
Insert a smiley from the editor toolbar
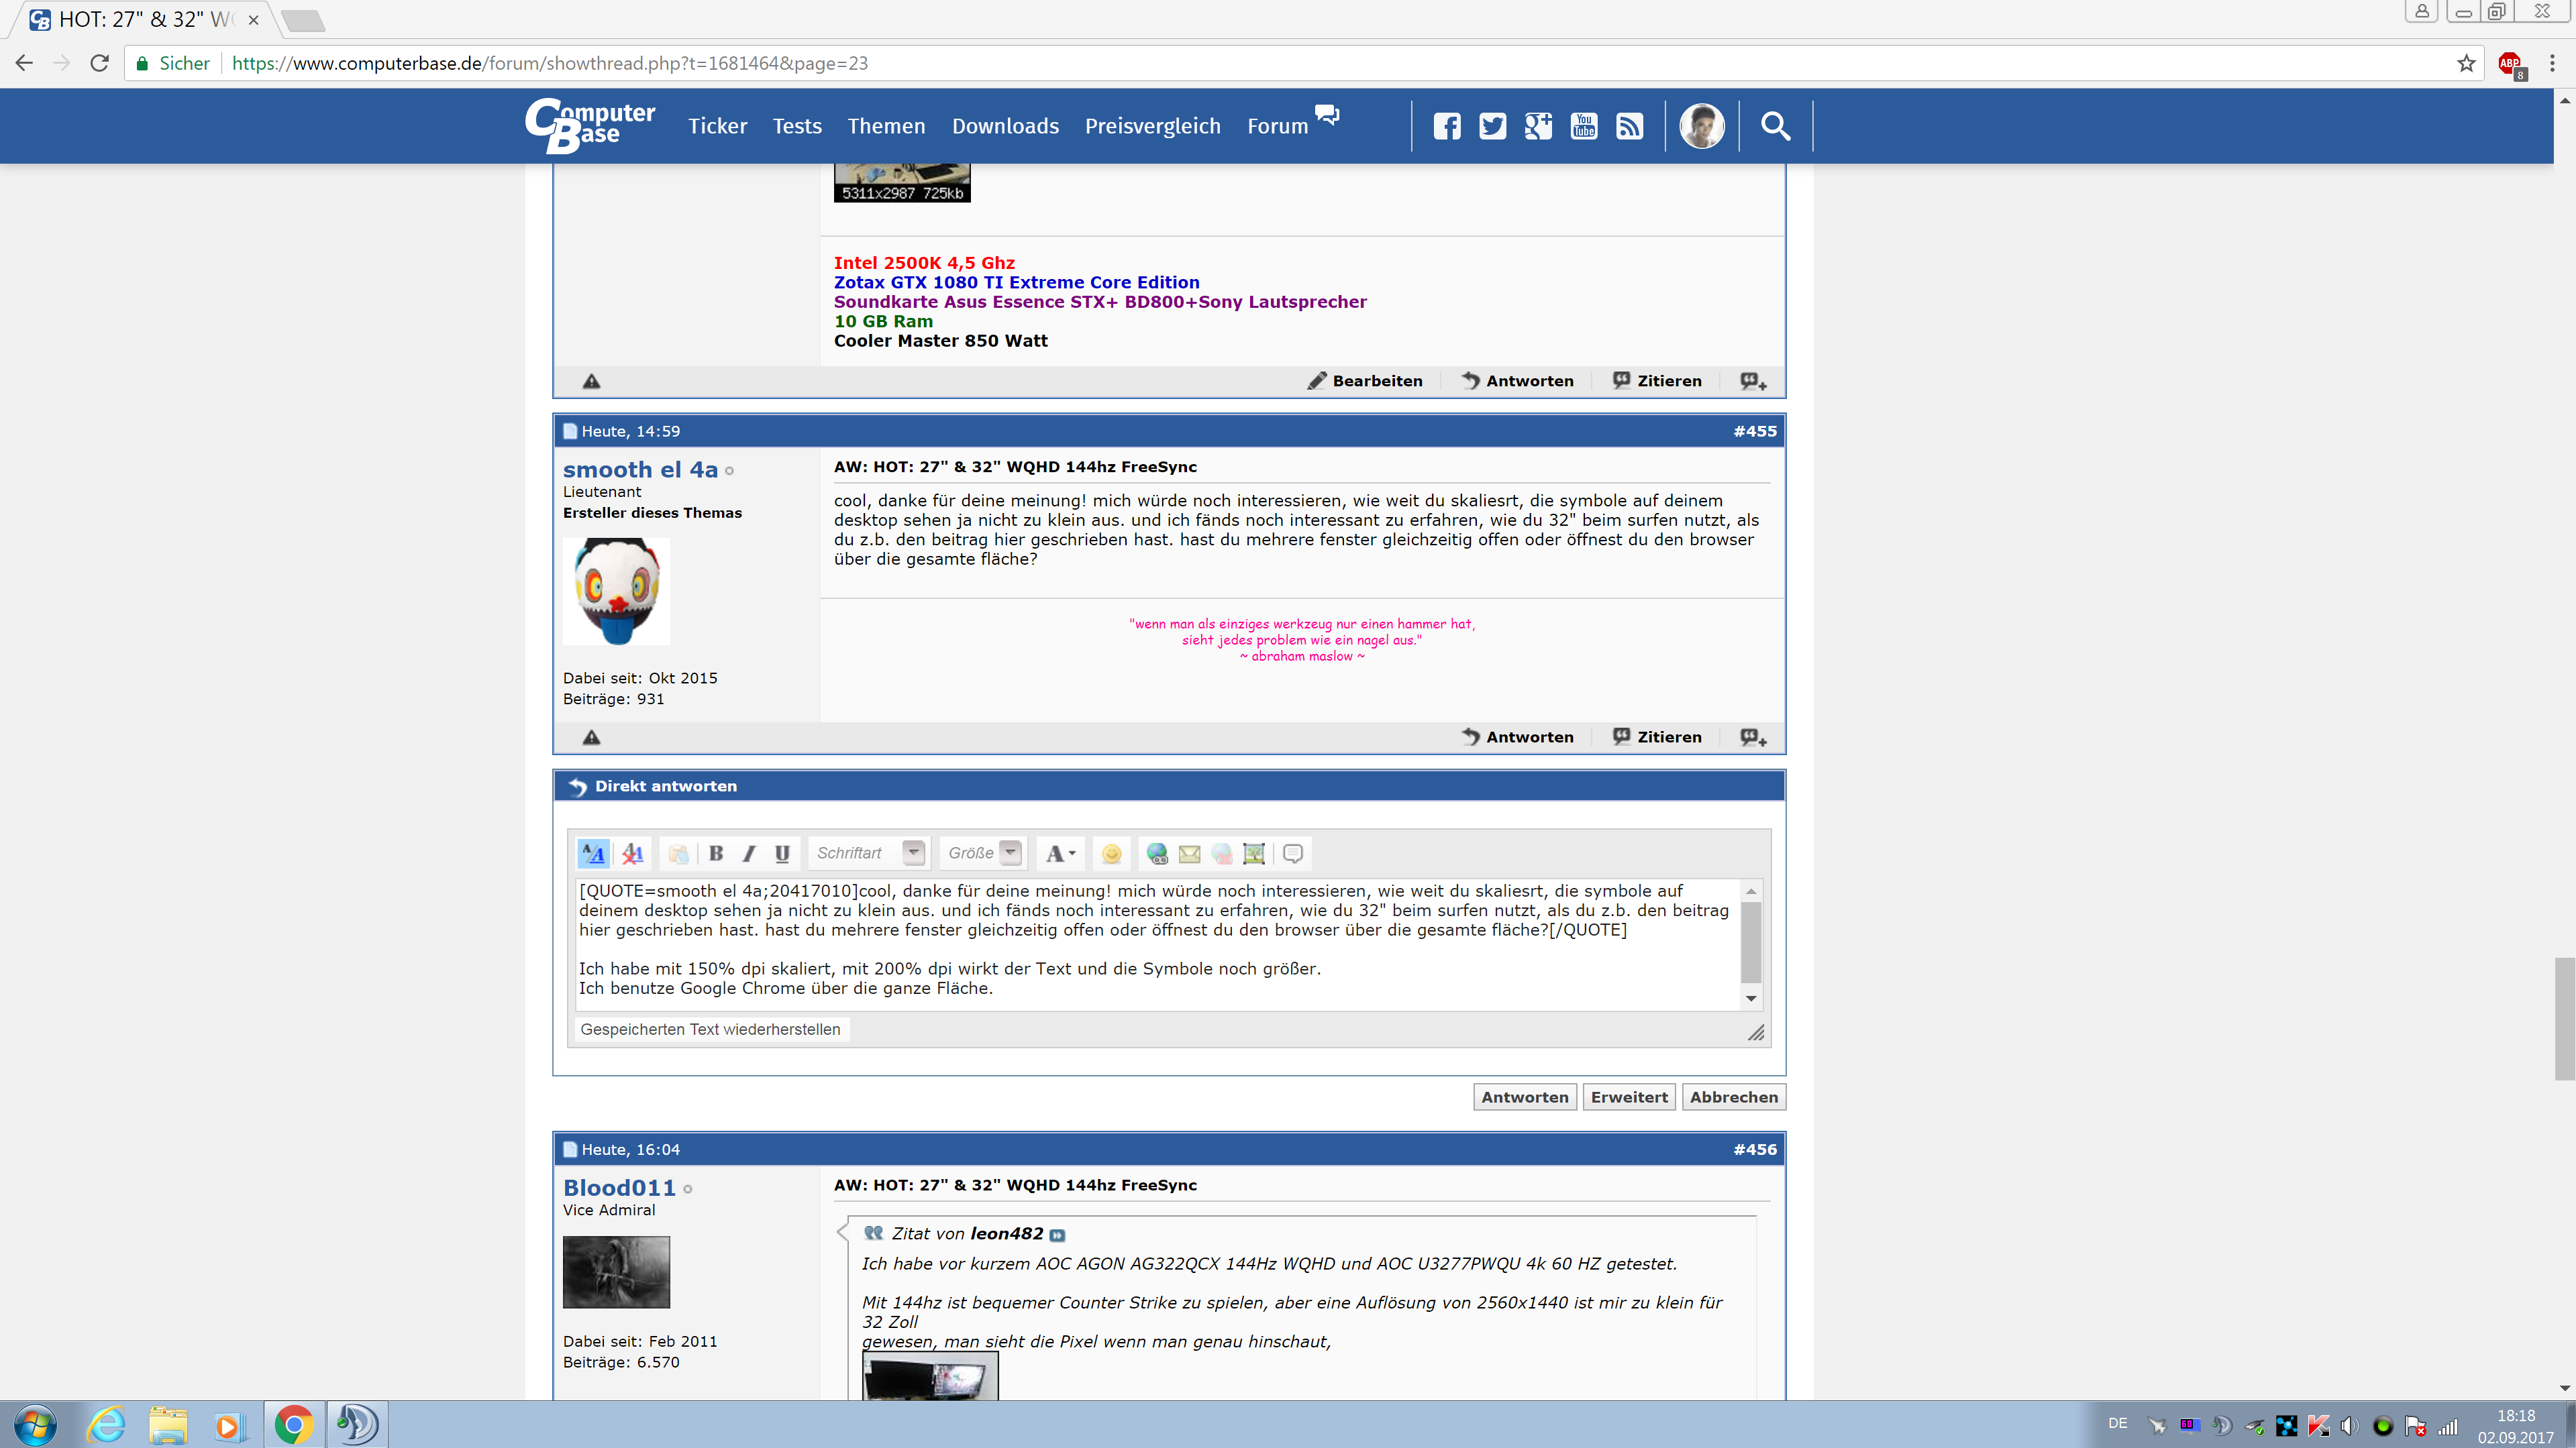coord(1111,853)
